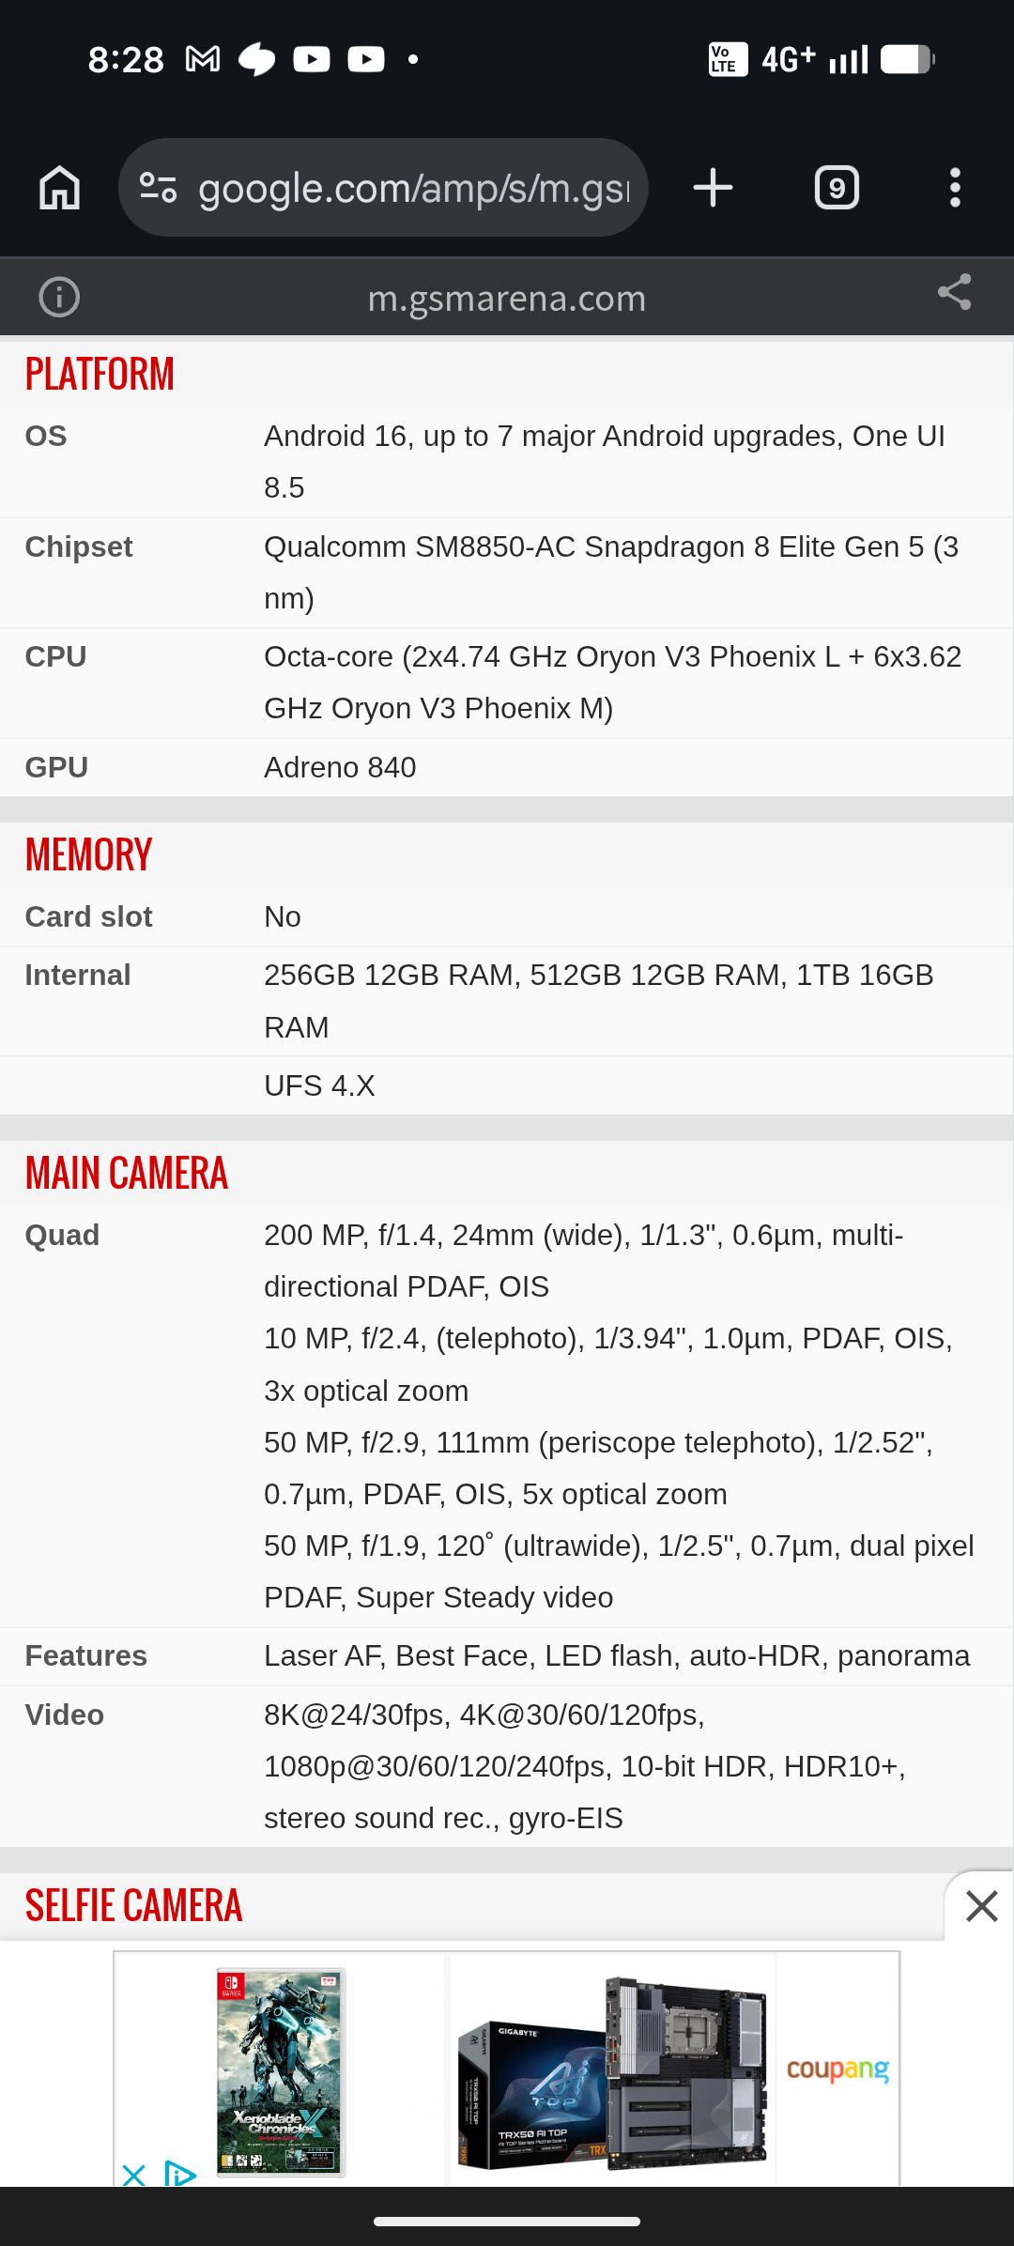The image size is (1014, 2246).
Task: Open the tab switcher showing 9 tabs
Action: (837, 188)
